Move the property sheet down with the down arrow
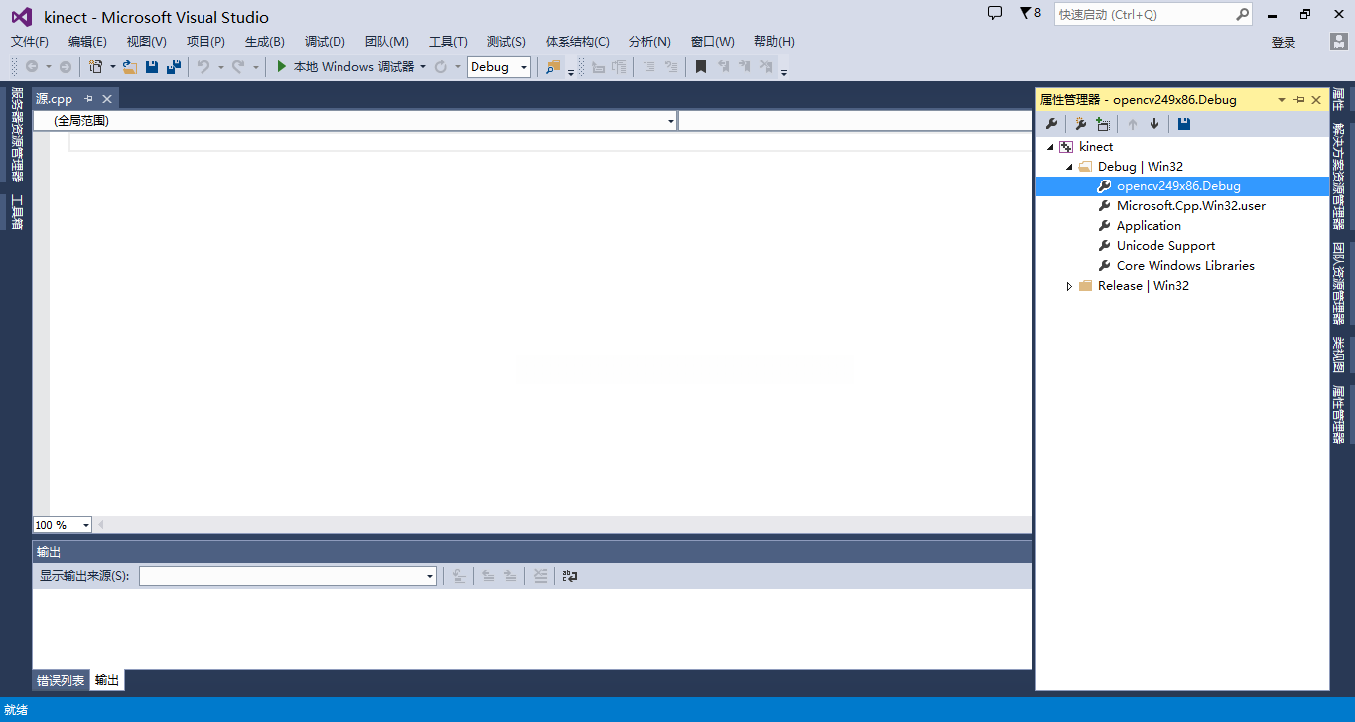 [1154, 124]
